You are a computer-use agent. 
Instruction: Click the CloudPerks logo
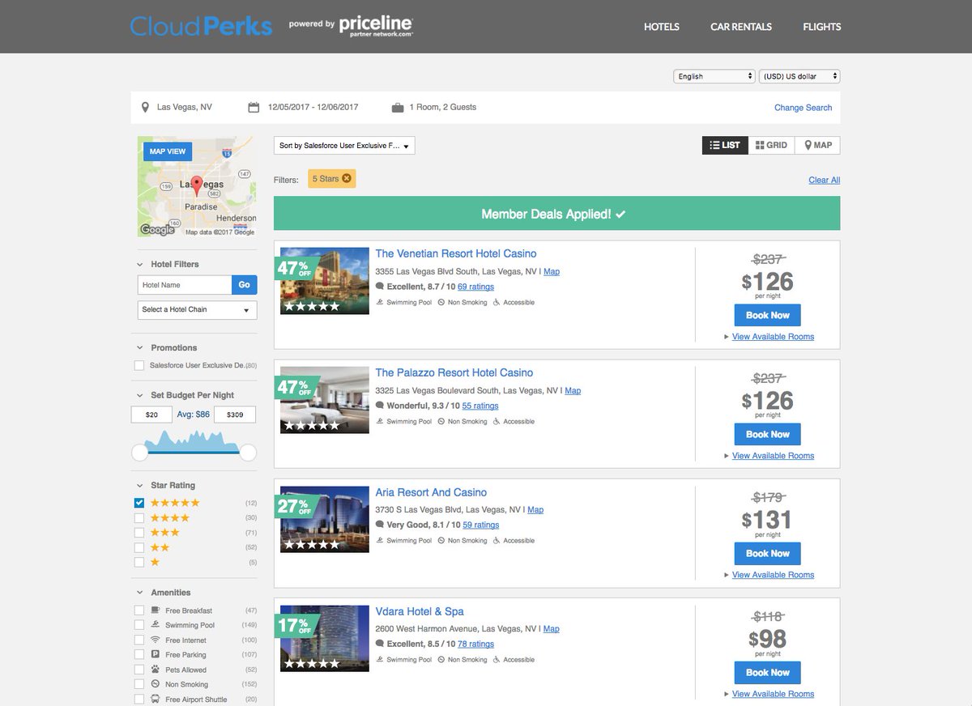(201, 26)
